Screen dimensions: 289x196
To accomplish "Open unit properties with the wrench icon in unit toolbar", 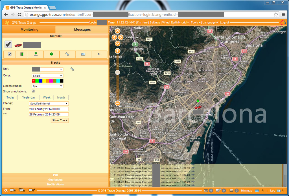I will [67, 54].
